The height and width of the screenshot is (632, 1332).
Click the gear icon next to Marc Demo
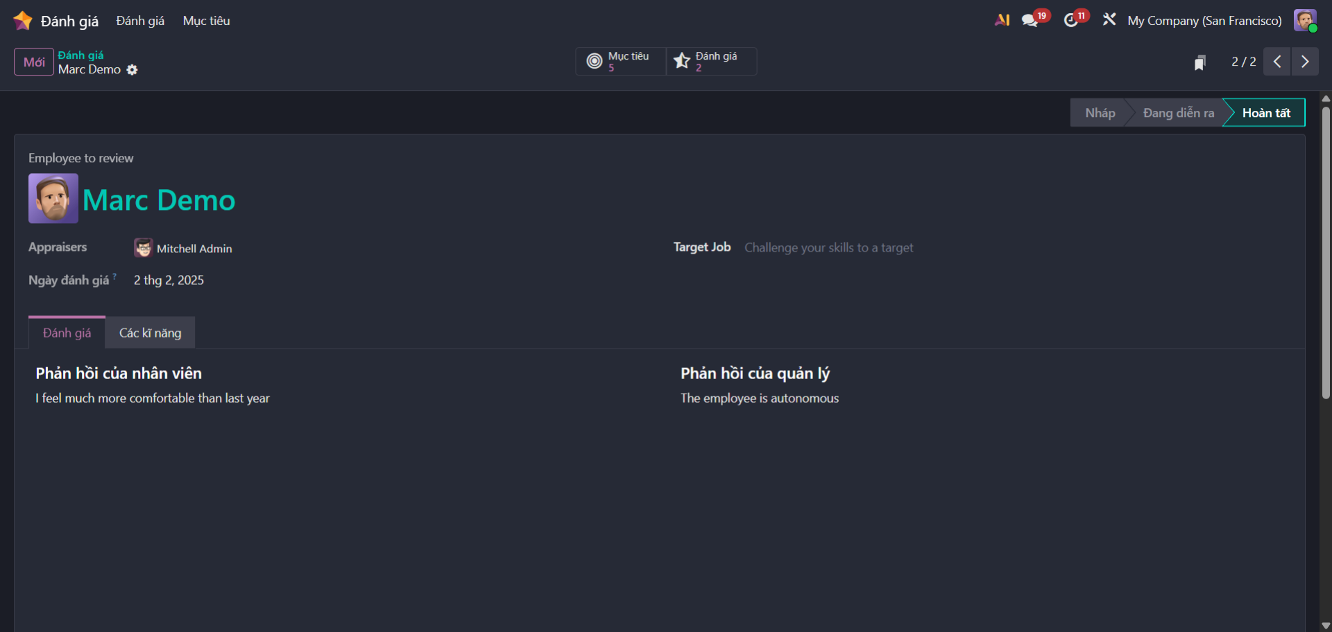[x=132, y=70]
